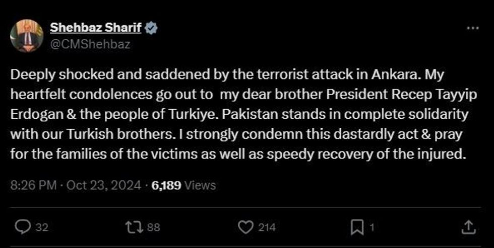Image resolution: width=494 pixels, height=248 pixels.
Task: Visit the @CMShehbaz handle
Action: (x=90, y=44)
